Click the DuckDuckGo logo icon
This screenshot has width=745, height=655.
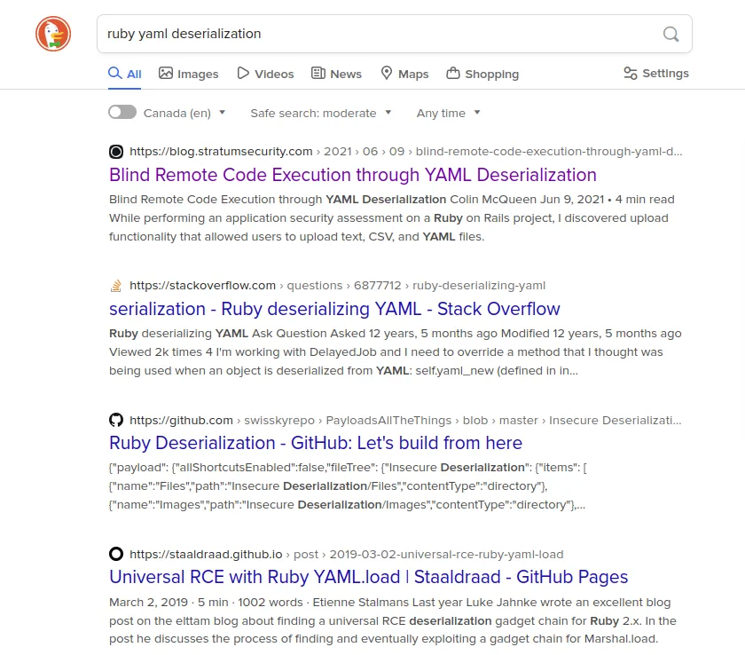[53, 35]
